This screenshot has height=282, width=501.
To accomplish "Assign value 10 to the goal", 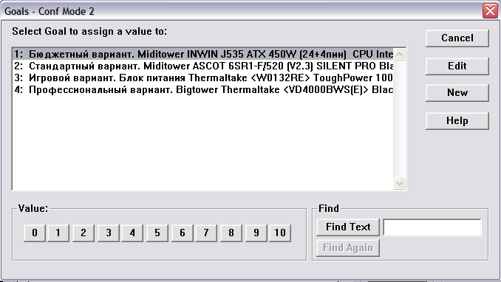I will coord(280,233).
